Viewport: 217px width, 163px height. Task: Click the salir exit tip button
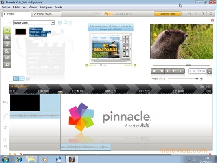click(103, 65)
